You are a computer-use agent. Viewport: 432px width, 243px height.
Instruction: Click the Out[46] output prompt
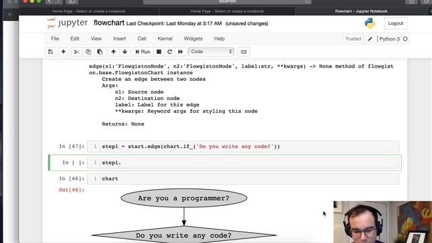72,190
